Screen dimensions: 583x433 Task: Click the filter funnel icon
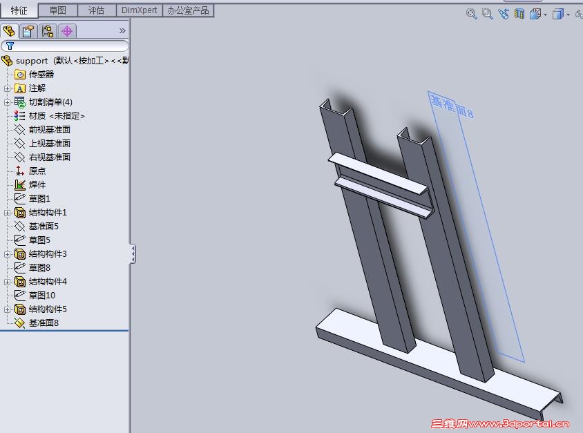pyautogui.click(x=10, y=46)
